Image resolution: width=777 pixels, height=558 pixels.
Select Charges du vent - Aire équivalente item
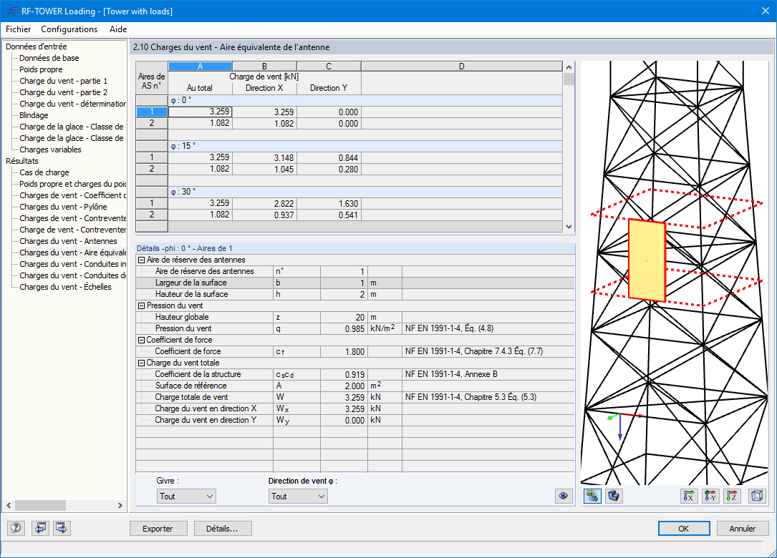tap(72, 253)
